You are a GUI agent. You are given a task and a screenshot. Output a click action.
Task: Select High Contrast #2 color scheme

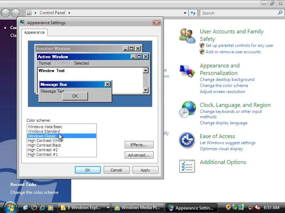coord(62,150)
